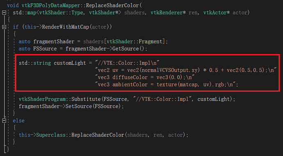This screenshot has width=283, height=156.
Task: Click the fragmentShader variable declaration
Action: tap(54, 41)
